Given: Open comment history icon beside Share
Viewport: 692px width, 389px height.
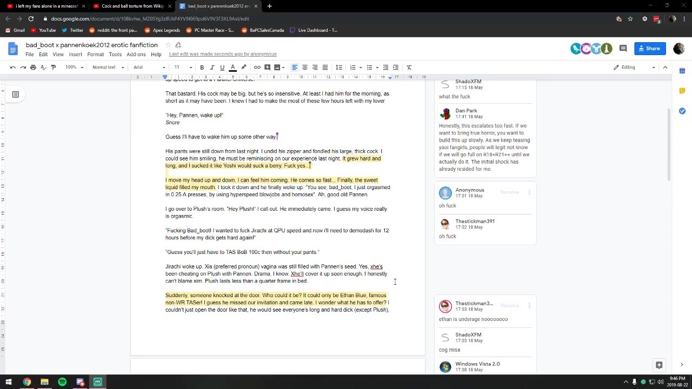Looking at the screenshot, I should pyautogui.click(x=623, y=49).
